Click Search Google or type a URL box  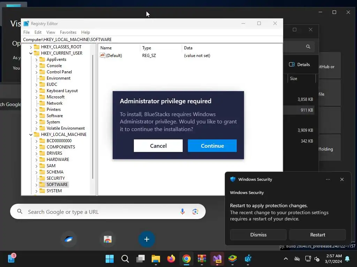click(x=108, y=212)
